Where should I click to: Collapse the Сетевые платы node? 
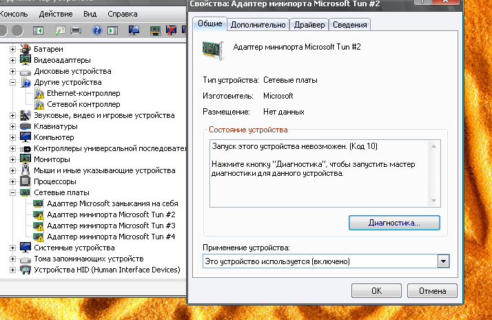(x=12, y=193)
